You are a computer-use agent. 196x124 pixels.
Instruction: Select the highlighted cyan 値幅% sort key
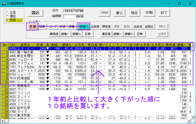[x=84, y=27]
